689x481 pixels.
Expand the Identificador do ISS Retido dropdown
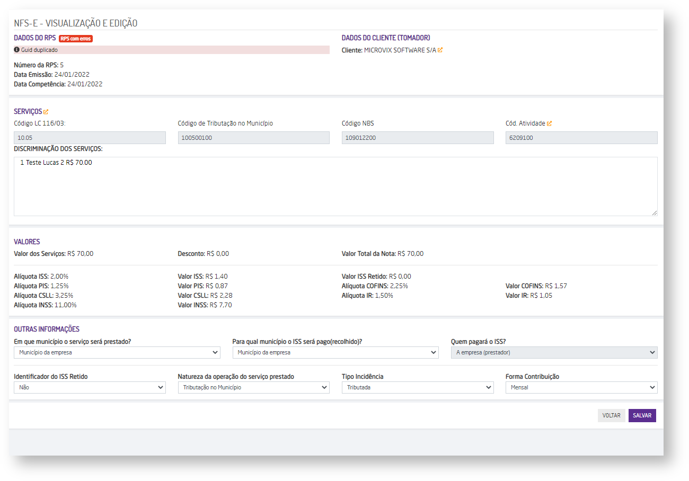tap(90, 387)
